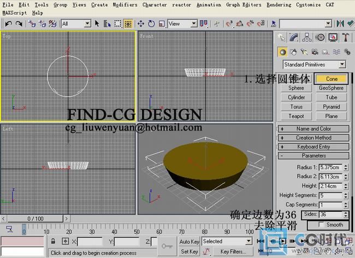Image resolution: width=355 pixels, height=258 pixels.
Task: Select the Rotate tool
Action: pyautogui.click(x=151, y=23)
